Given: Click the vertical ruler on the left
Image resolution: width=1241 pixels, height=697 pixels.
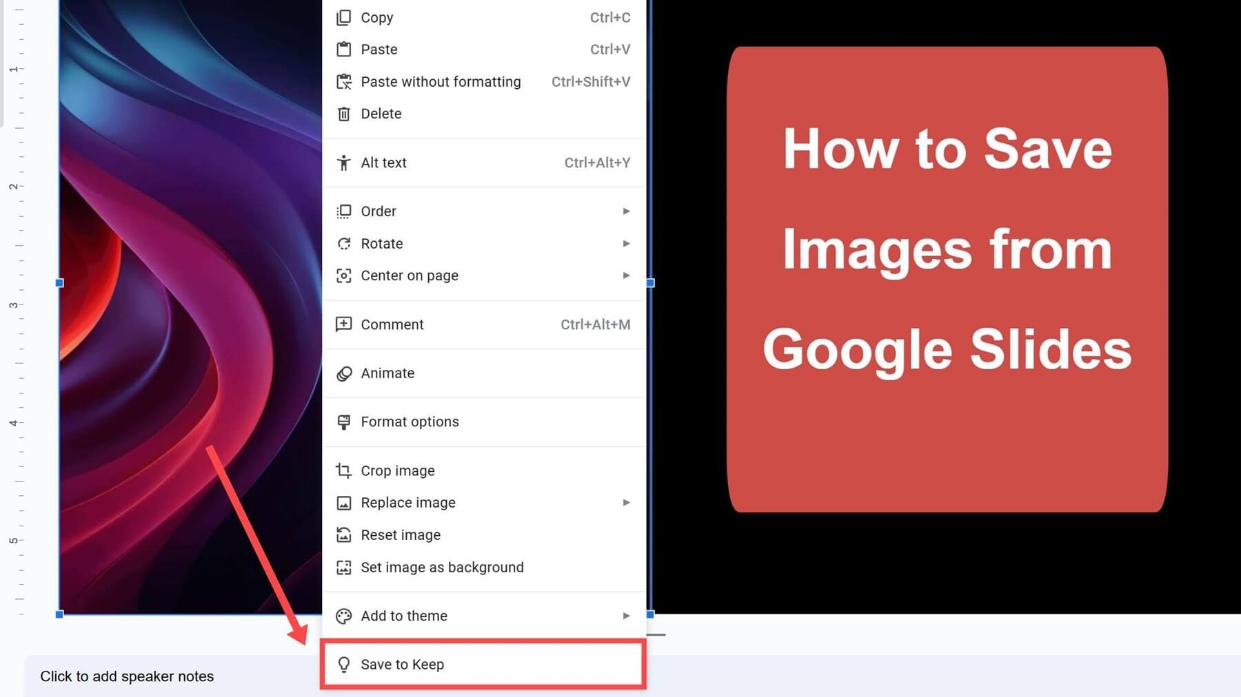Looking at the screenshot, I should tap(15, 306).
